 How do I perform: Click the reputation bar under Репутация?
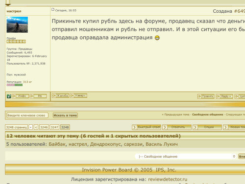tap(15, 85)
